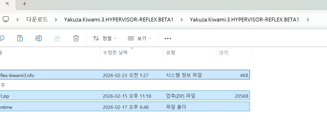Click the 크기 column header
Viewport: 327px width, 136px height.
tap(223, 53)
